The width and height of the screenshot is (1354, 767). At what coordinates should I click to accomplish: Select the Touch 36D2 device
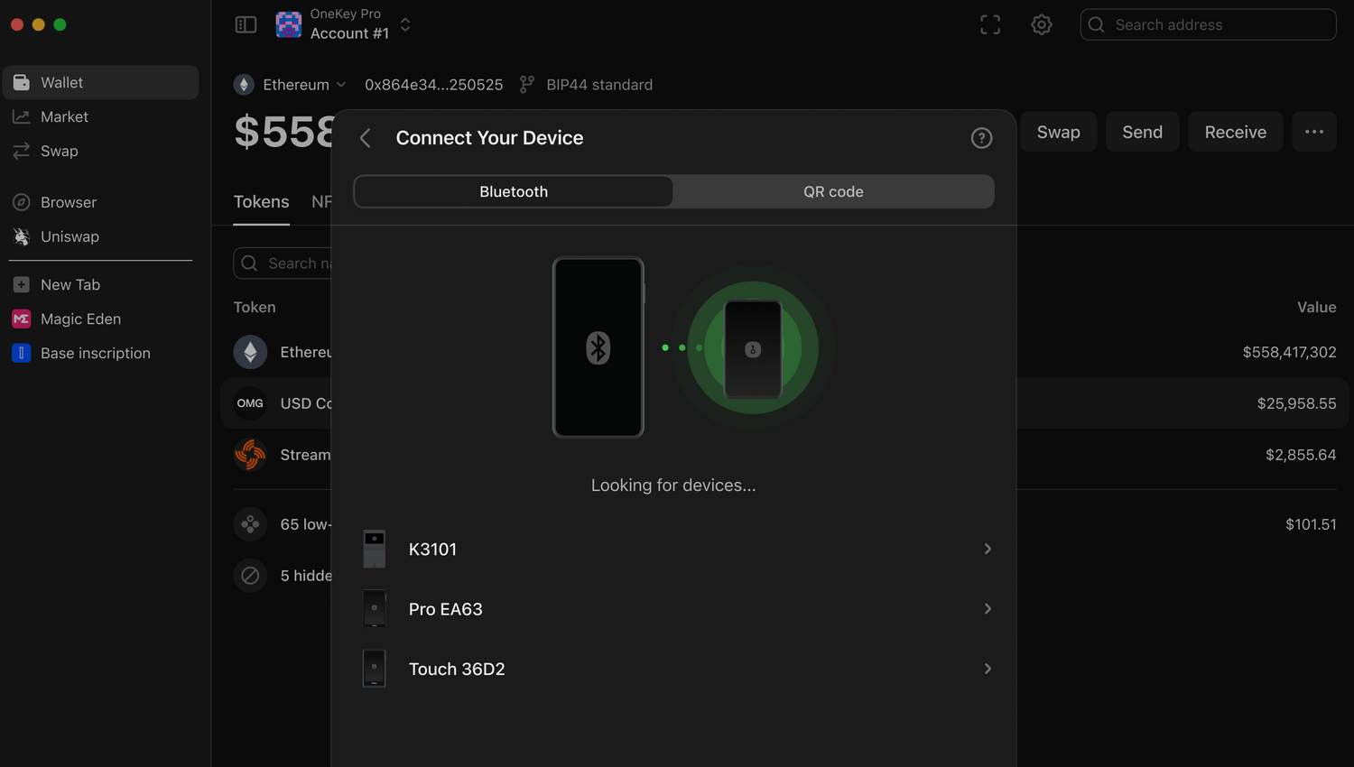coord(673,669)
